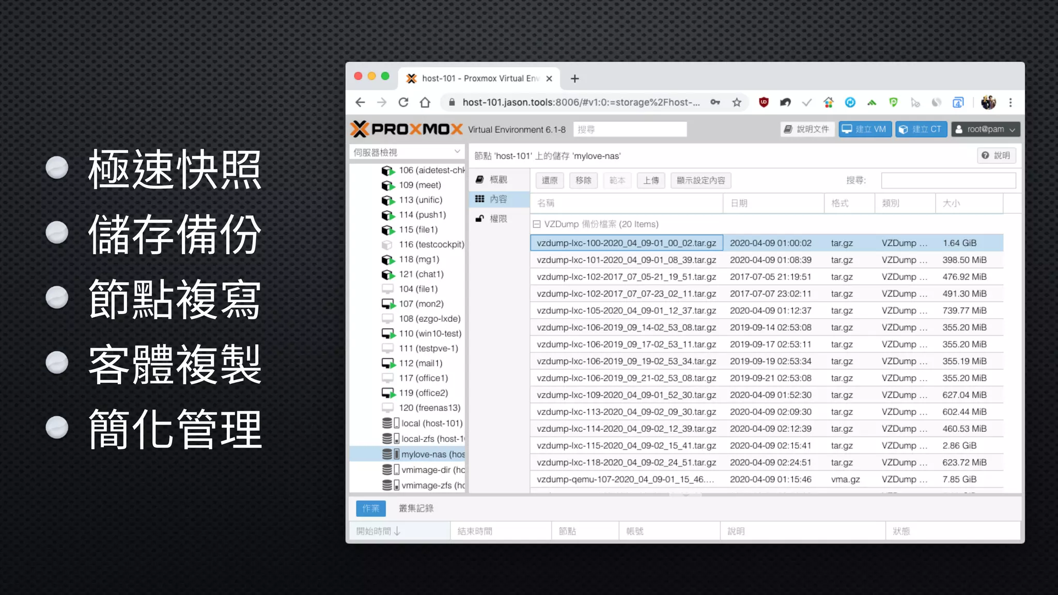Click the 顯示設定內容 show configuration button

coord(701,180)
